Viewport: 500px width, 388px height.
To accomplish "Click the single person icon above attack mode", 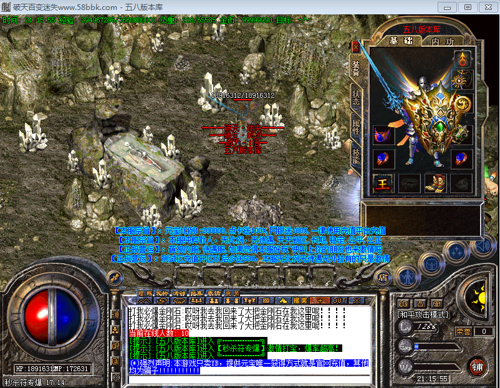I will coord(420,303).
